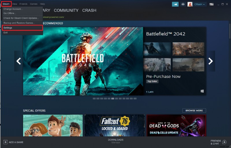
Task: Open Big Picture mode icon
Action: click(x=212, y=4)
